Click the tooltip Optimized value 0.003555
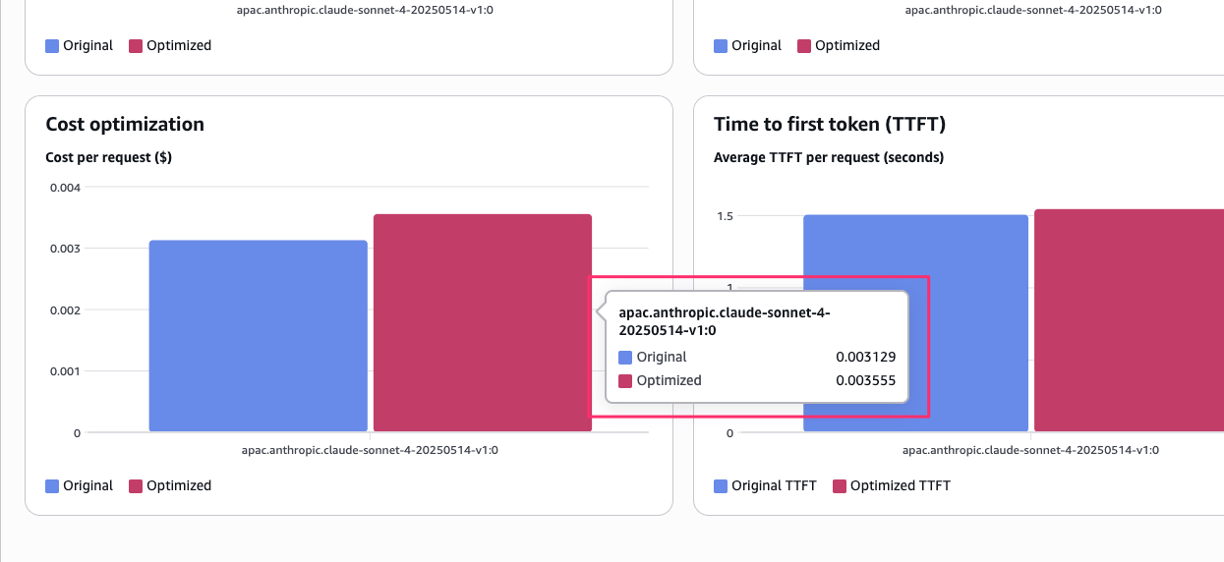Viewport: 1224px width, 562px height. (x=866, y=380)
